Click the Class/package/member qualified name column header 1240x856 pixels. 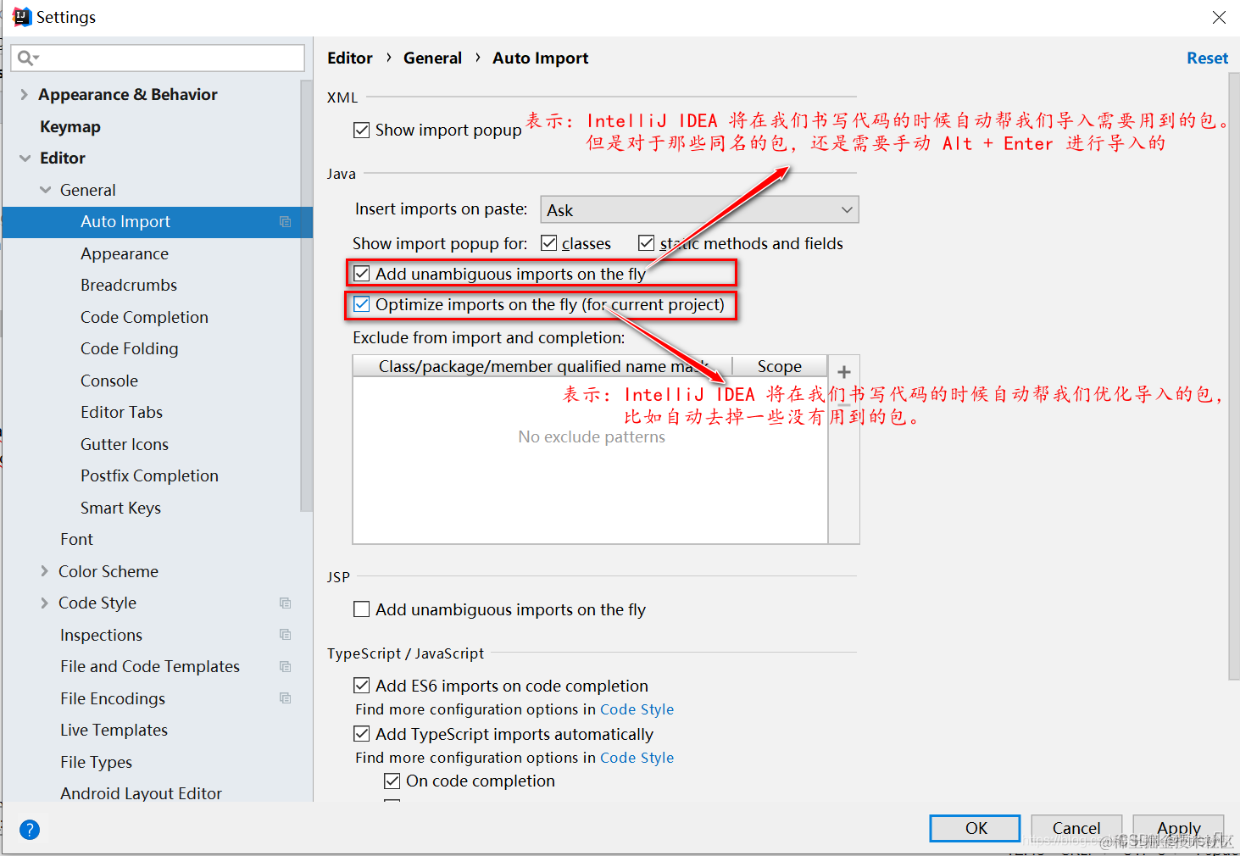pyautogui.click(x=542, y=366)
